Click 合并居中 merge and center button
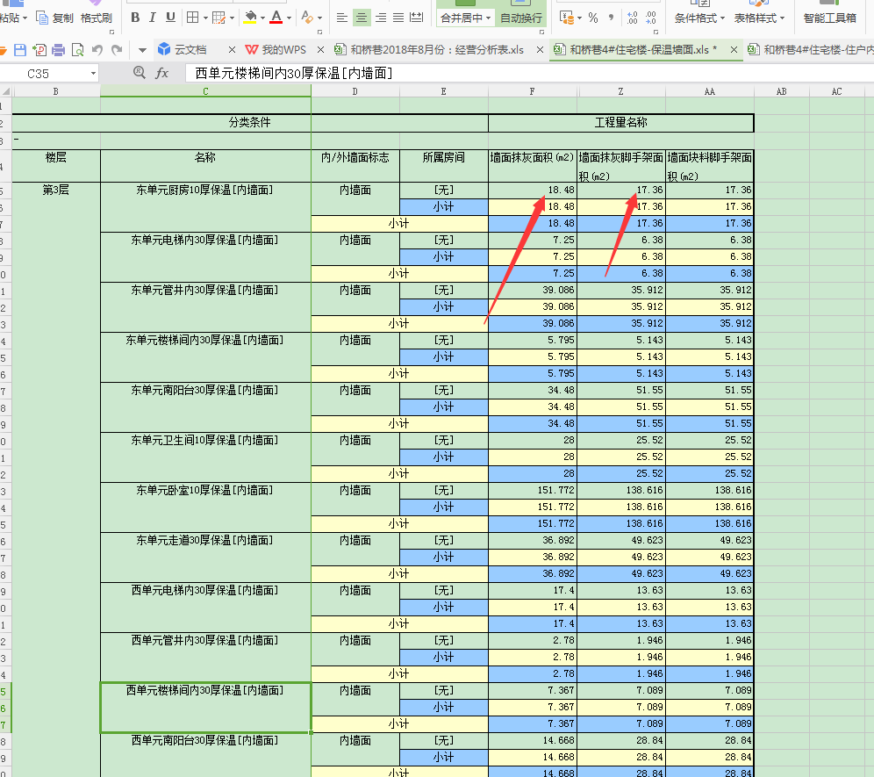The height and width of the screenshot is (777, 874). pyautogui.click(x=462, y=18)
